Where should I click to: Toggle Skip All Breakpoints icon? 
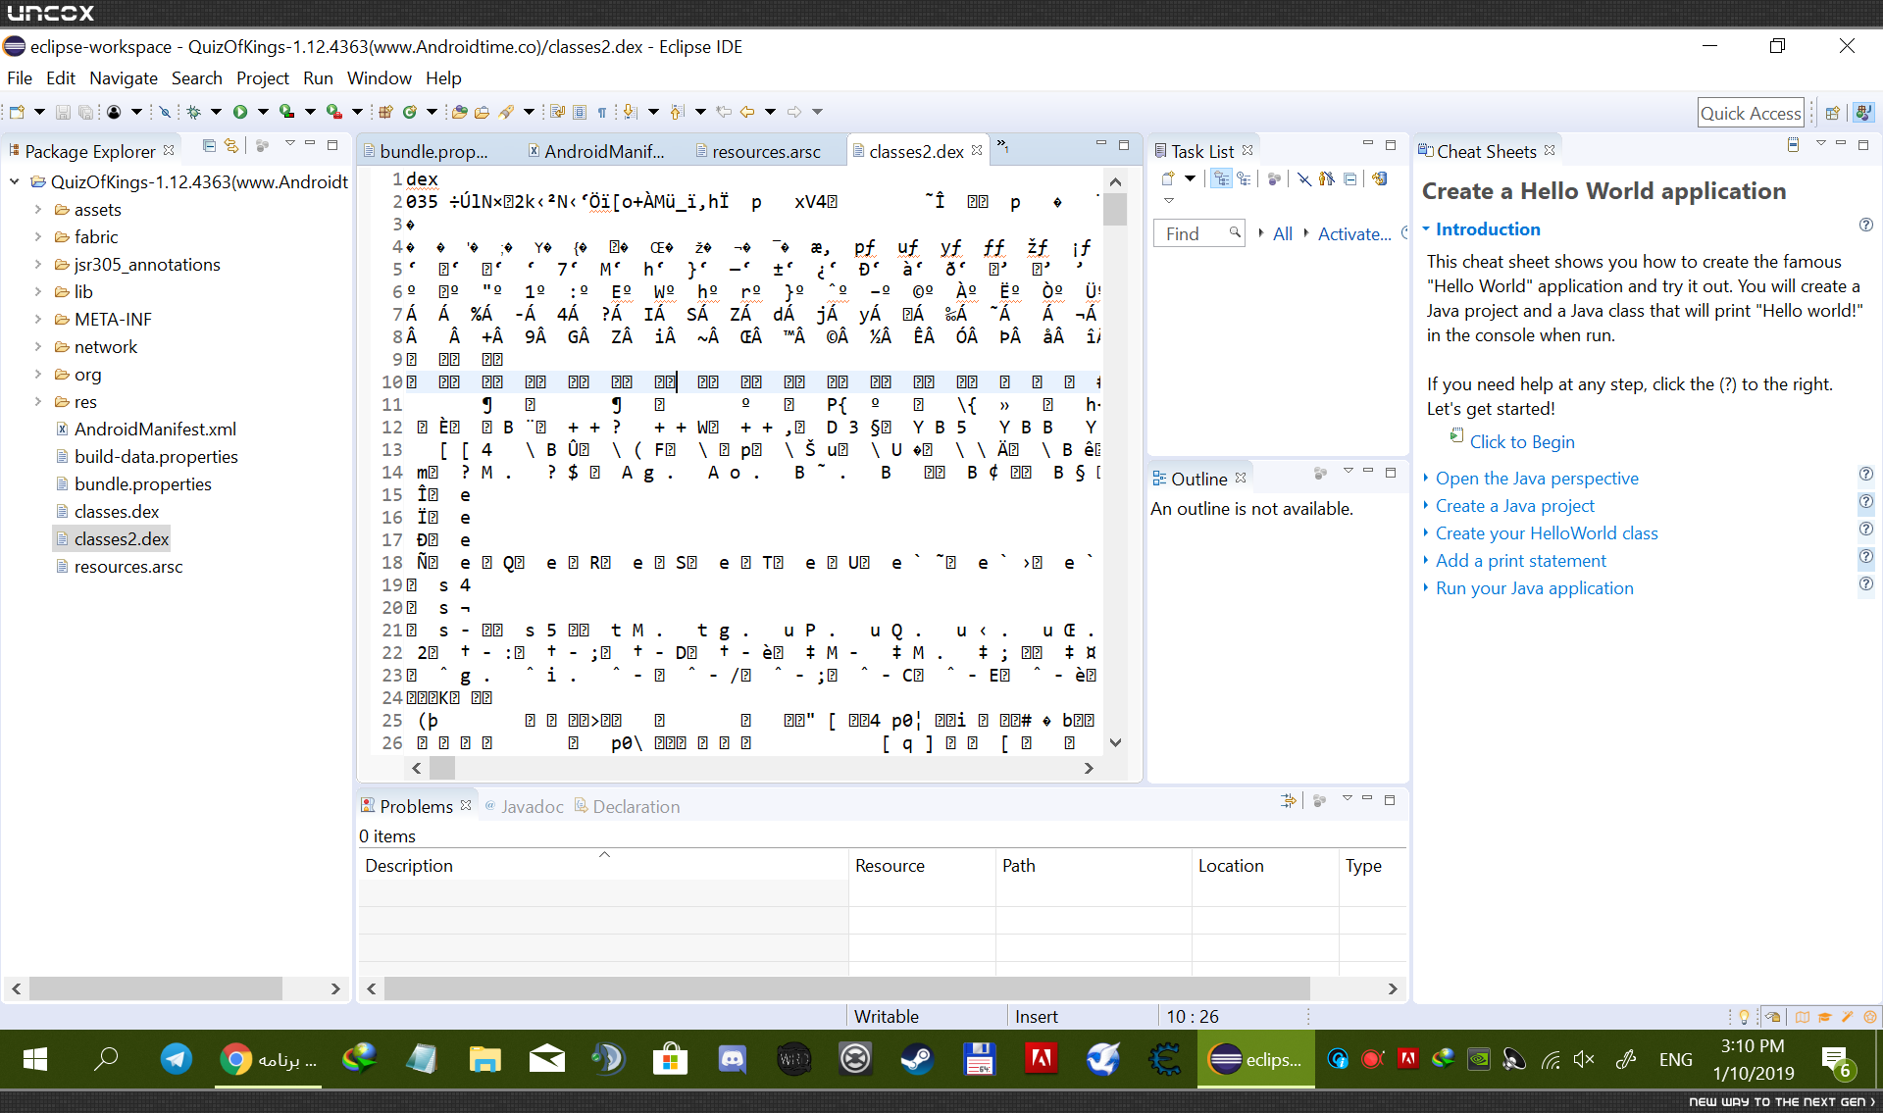pos(165,112)
